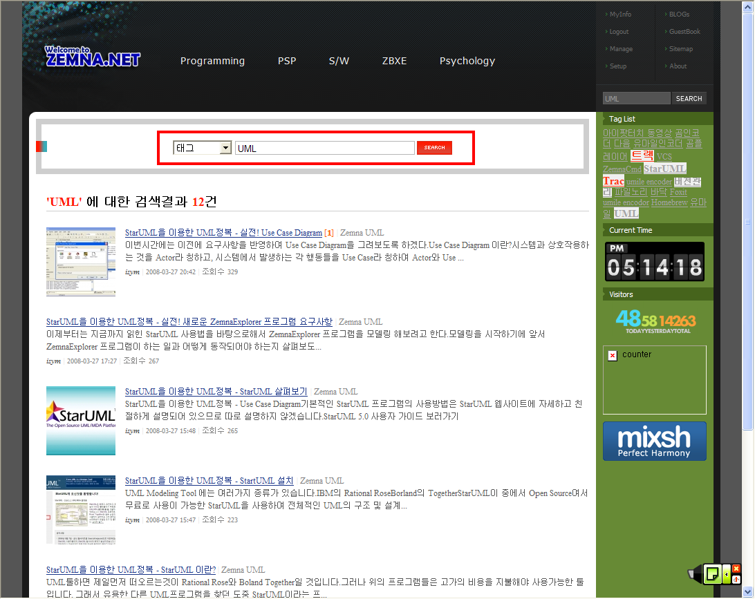Select the 유마일인코더 tag
The image size is (755, 599).
[658, 144]
